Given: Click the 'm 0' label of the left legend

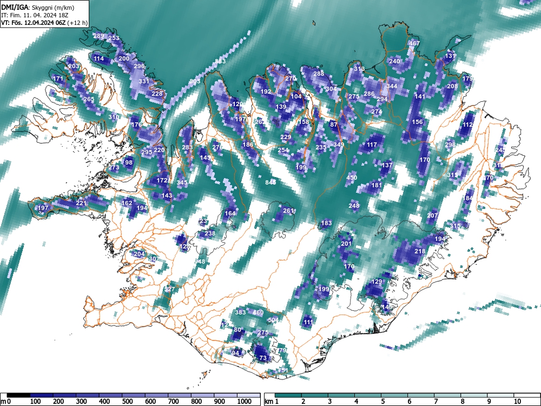Looking at the screenshot, I should (6, 402).
